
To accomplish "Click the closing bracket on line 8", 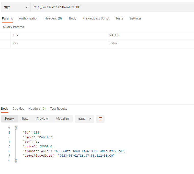I will coord(16,160).
